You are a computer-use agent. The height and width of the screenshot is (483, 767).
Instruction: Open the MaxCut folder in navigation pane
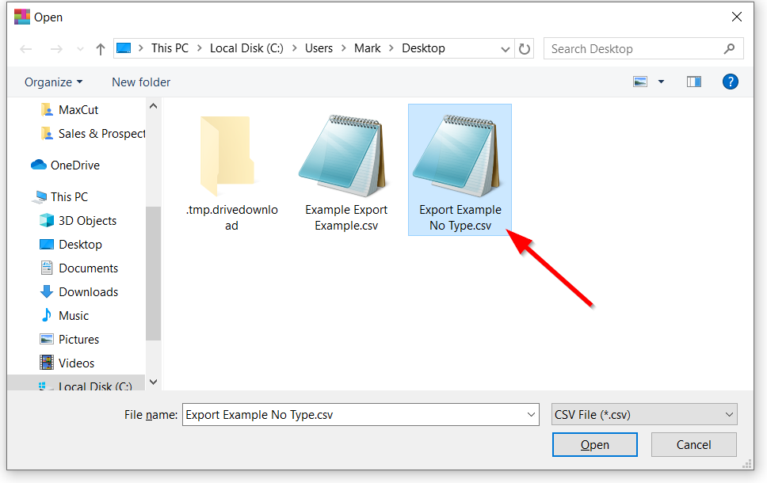pos(70,110)
